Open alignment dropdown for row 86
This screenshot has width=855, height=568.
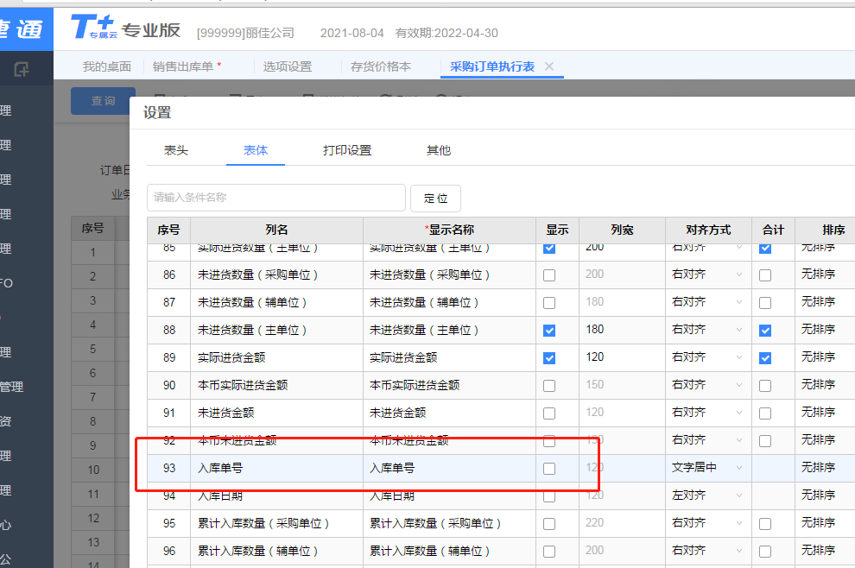tap(708, 275)
